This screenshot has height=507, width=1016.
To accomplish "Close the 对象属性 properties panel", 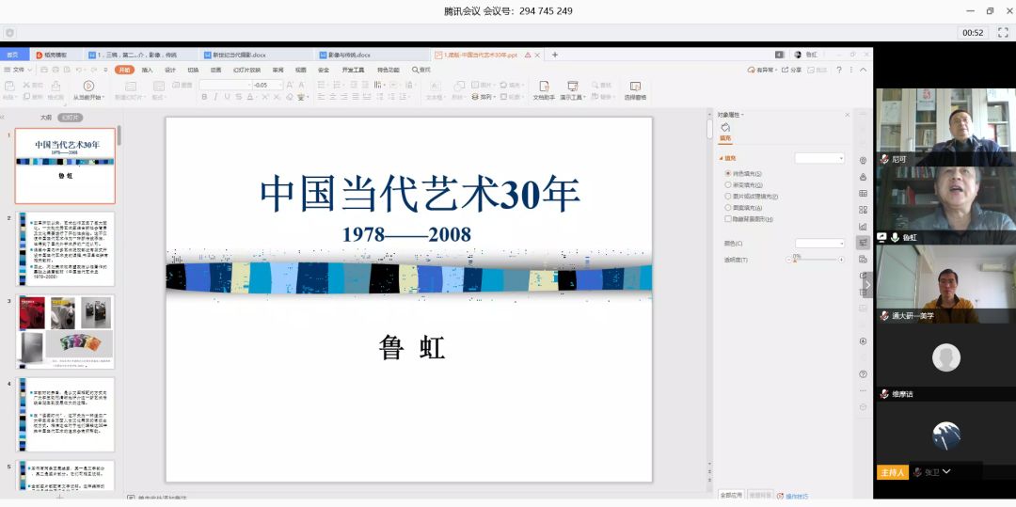I will (x=847, y=115).
